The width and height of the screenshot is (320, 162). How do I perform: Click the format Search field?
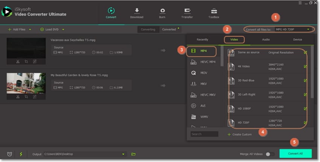pyautogui.click(x=204, y=134)
